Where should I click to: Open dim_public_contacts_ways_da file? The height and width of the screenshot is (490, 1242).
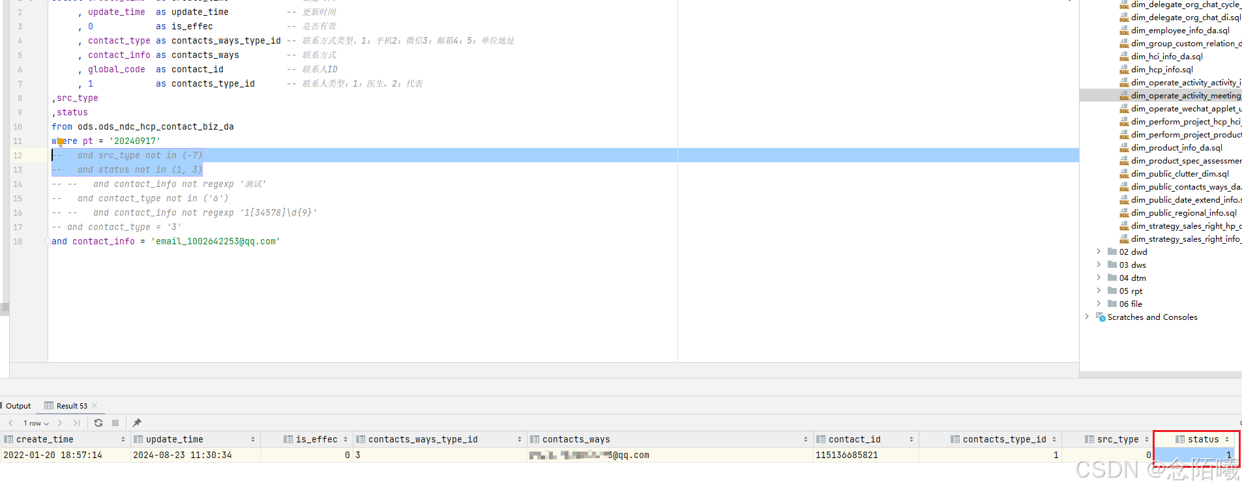pyautogui.click(x=1186, y=187)
